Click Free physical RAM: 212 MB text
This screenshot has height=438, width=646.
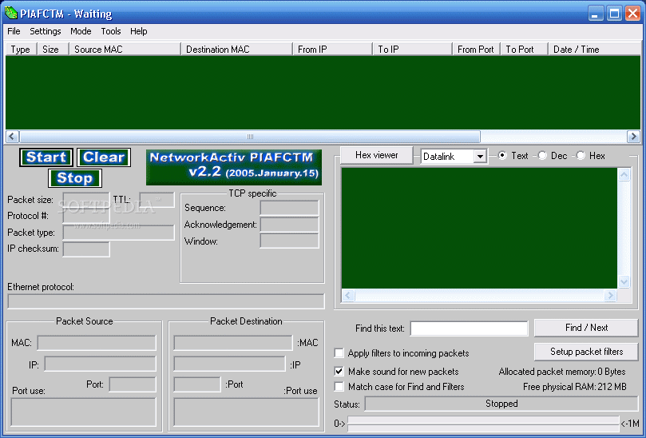(575, 387)
